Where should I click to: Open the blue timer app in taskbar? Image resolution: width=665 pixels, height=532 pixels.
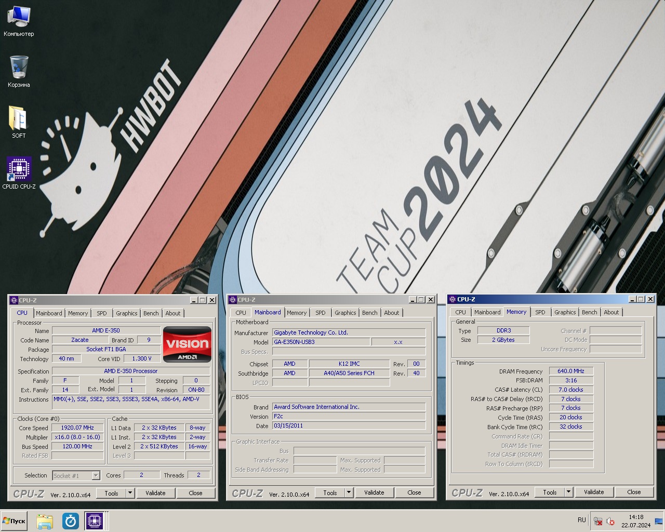(70, 521)
